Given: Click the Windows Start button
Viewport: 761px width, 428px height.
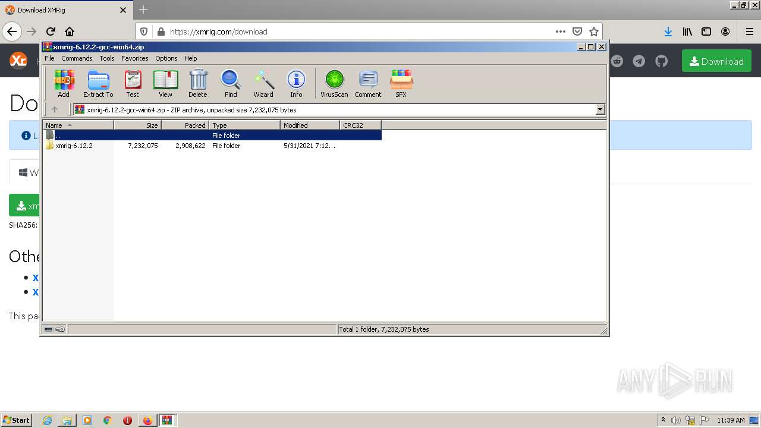Looking at the screenshot, I should (x=17, y=420).
